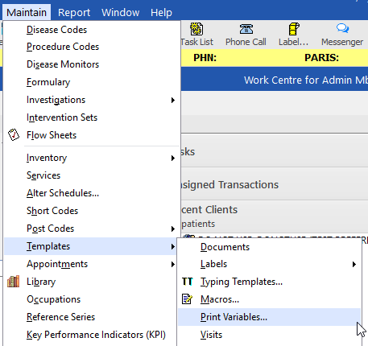The image size is (368, 346).
Task: Click the Work Centre for Admin title
Action: (x=306, y=80)
